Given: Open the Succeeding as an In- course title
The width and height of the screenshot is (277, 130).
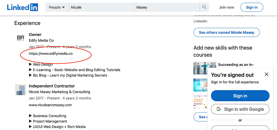Looking at the screenshot, I should [236, 65].
